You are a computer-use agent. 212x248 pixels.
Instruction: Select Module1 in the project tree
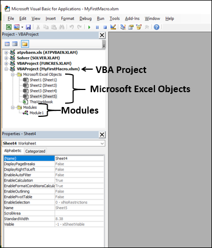coord(37,113)
